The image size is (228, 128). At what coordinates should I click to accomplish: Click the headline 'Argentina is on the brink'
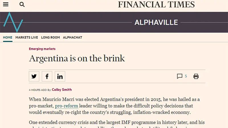77,58
